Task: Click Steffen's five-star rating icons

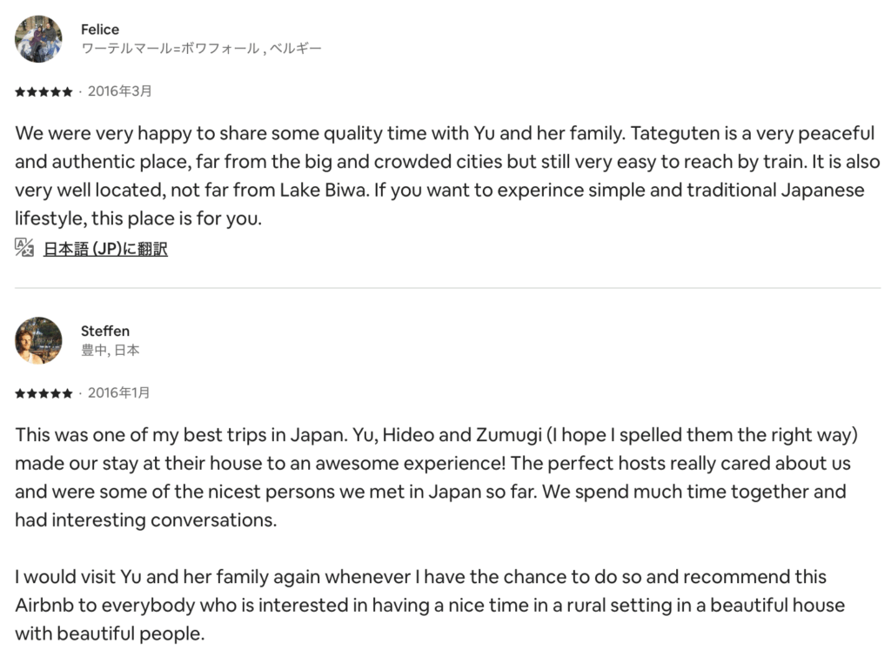Action: coord(44,393)
